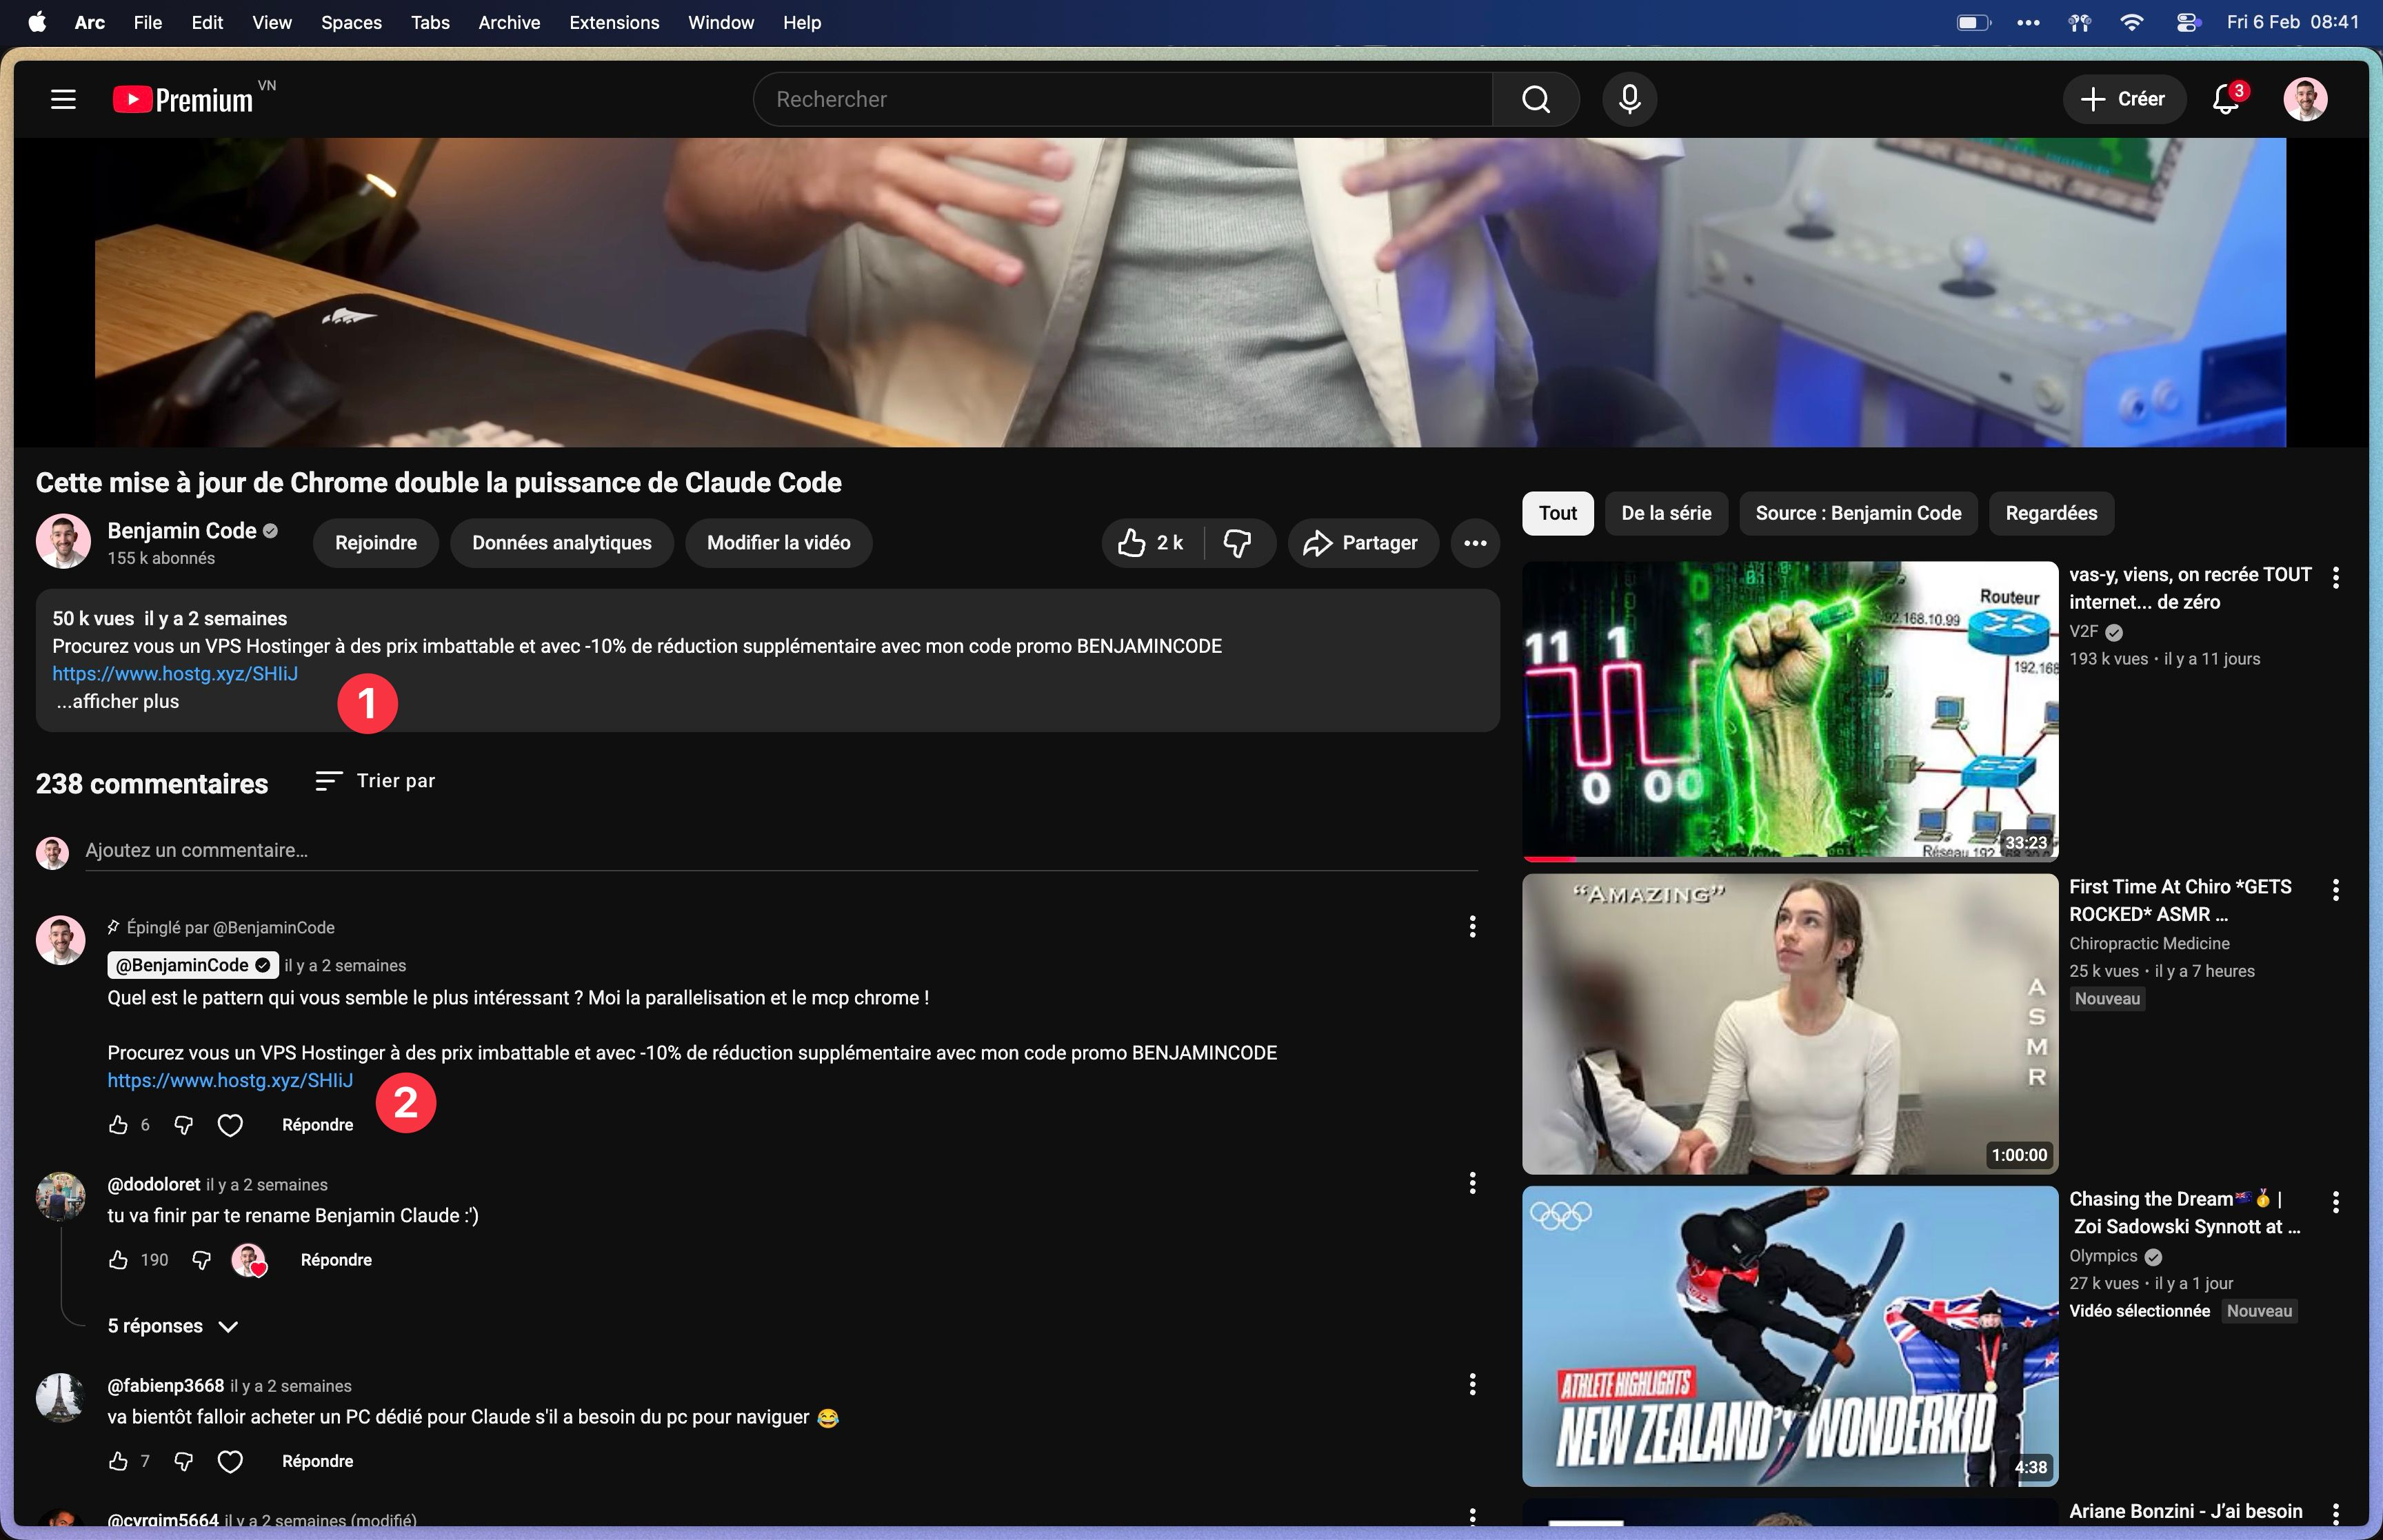The height and width of the screenshot is (1540, 2383).
Task: Open the Extensions menu in the menu bar
Action: (614, 22)
